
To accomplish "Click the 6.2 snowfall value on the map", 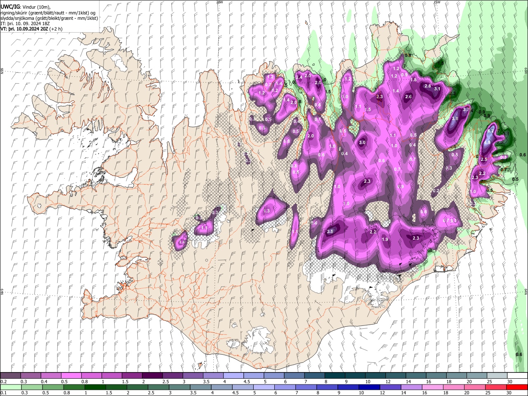I will point(491,131).
